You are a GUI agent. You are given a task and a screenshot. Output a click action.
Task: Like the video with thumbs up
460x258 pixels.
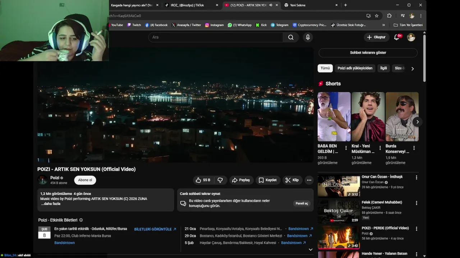point(203,180)
